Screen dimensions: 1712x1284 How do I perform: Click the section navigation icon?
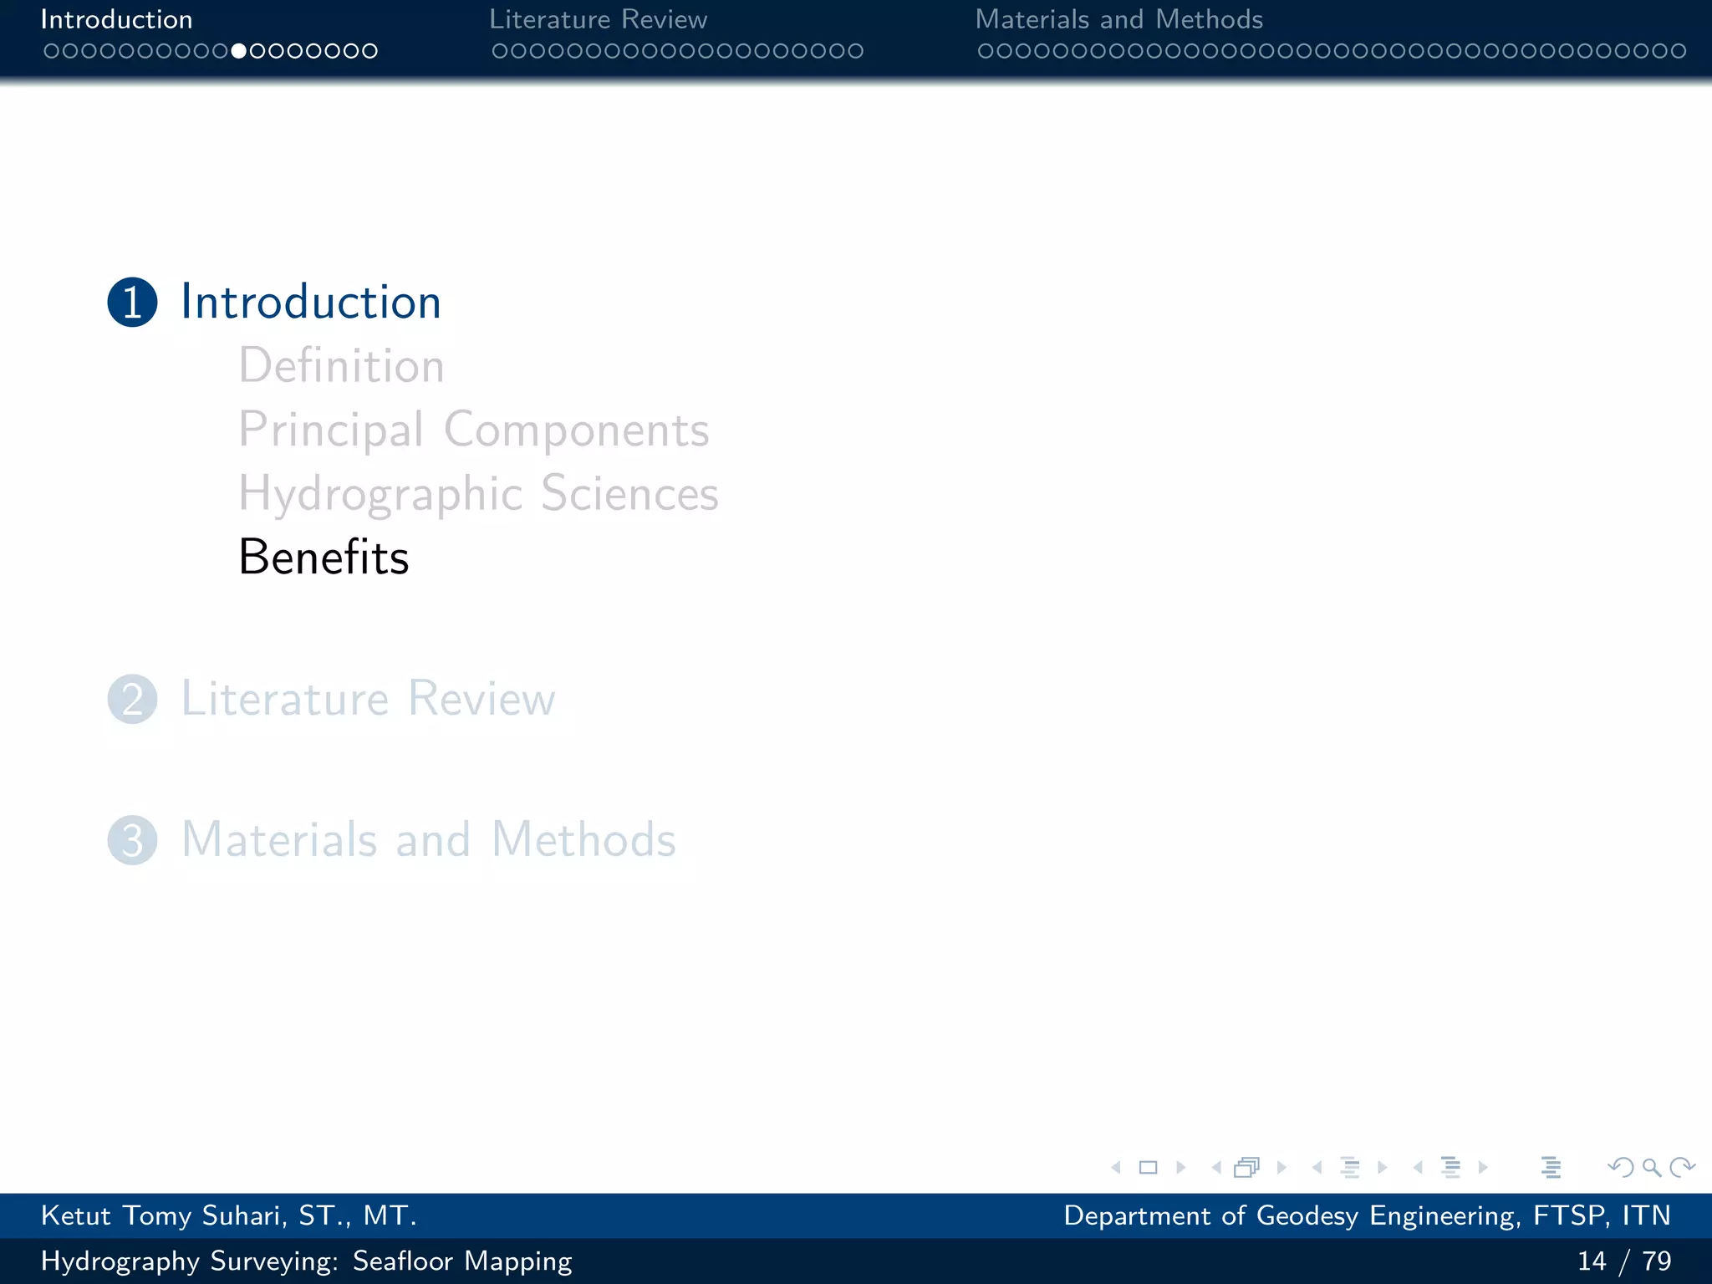[1451, 1167]
